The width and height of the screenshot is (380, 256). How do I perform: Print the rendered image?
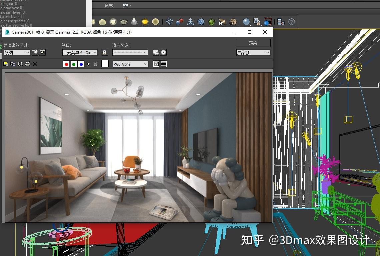click(x=28, y=64)
